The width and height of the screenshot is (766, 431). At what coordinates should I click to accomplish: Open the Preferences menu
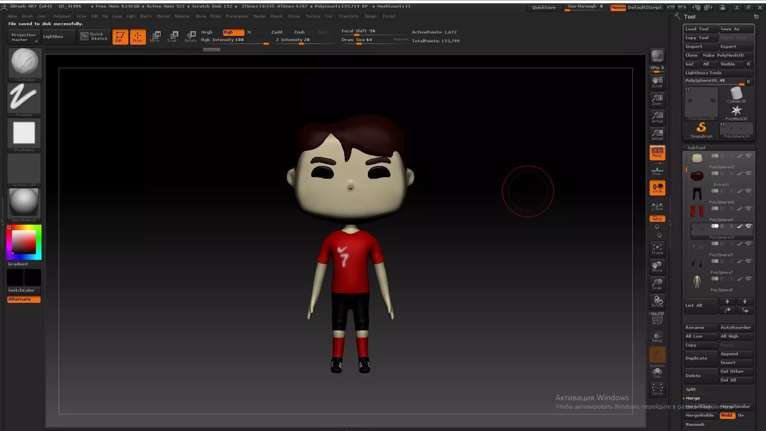(x=237, y=16)
